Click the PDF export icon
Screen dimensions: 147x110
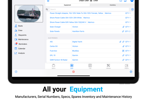(x=125, y=1)
